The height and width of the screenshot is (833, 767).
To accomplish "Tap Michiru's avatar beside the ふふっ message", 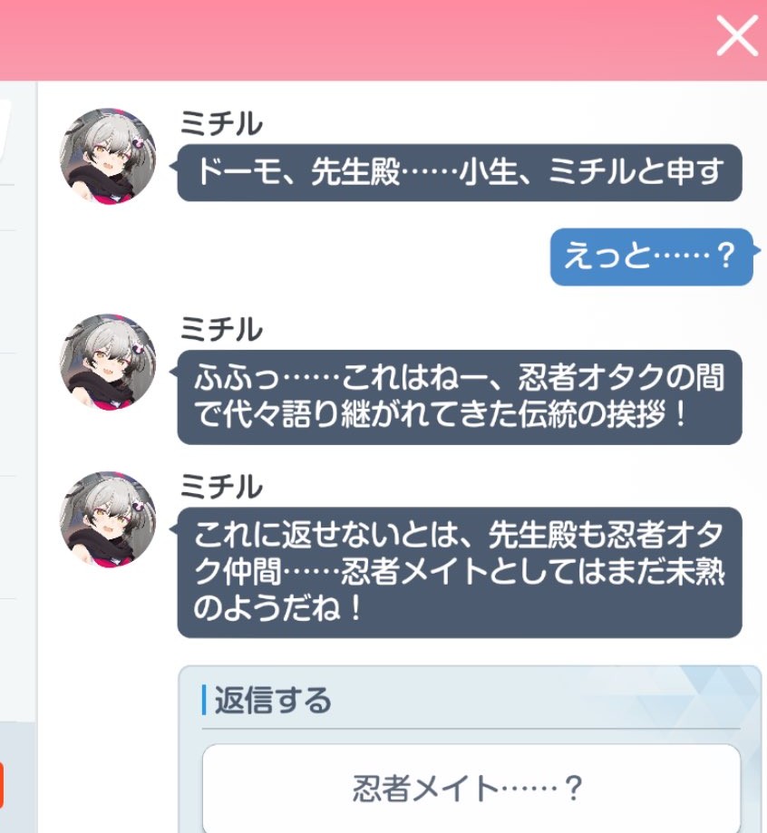I will pos(109,362).
